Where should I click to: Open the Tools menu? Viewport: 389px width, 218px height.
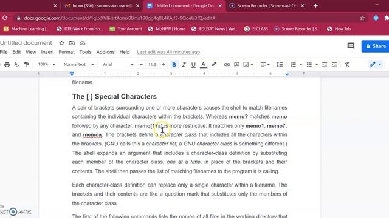tap(85, 52)
